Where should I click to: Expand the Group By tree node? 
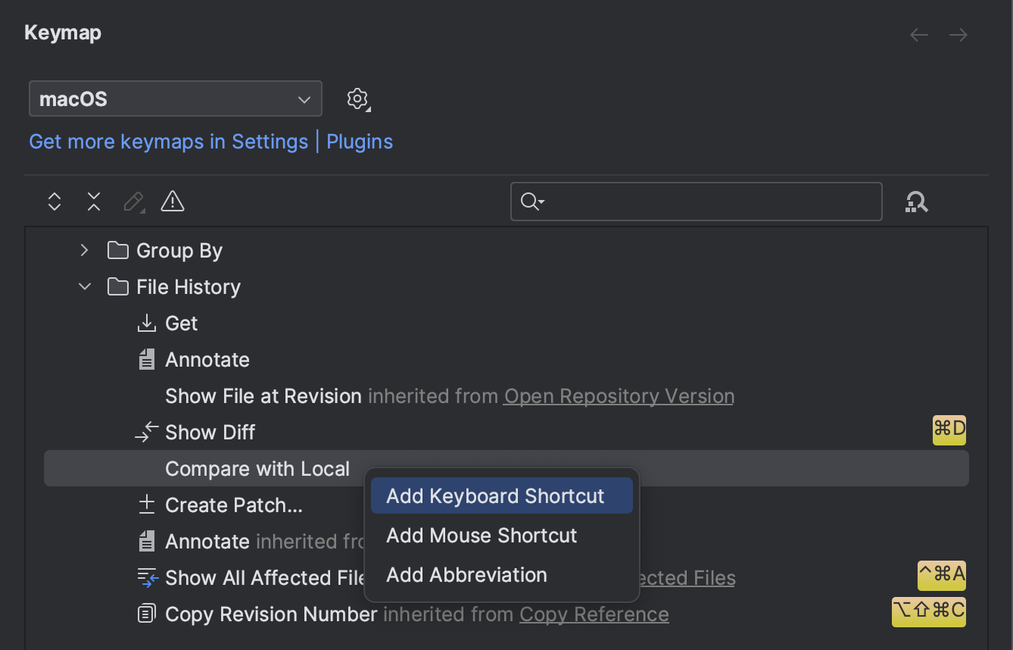tap(83, 250)
